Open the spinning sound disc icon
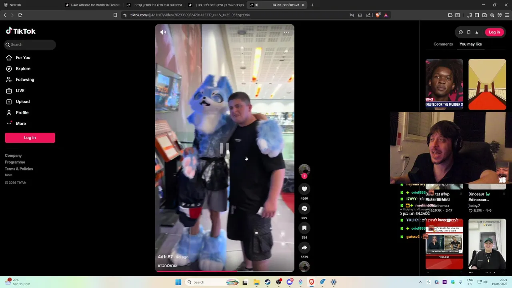Screen dimensions: 512x288 304,266
